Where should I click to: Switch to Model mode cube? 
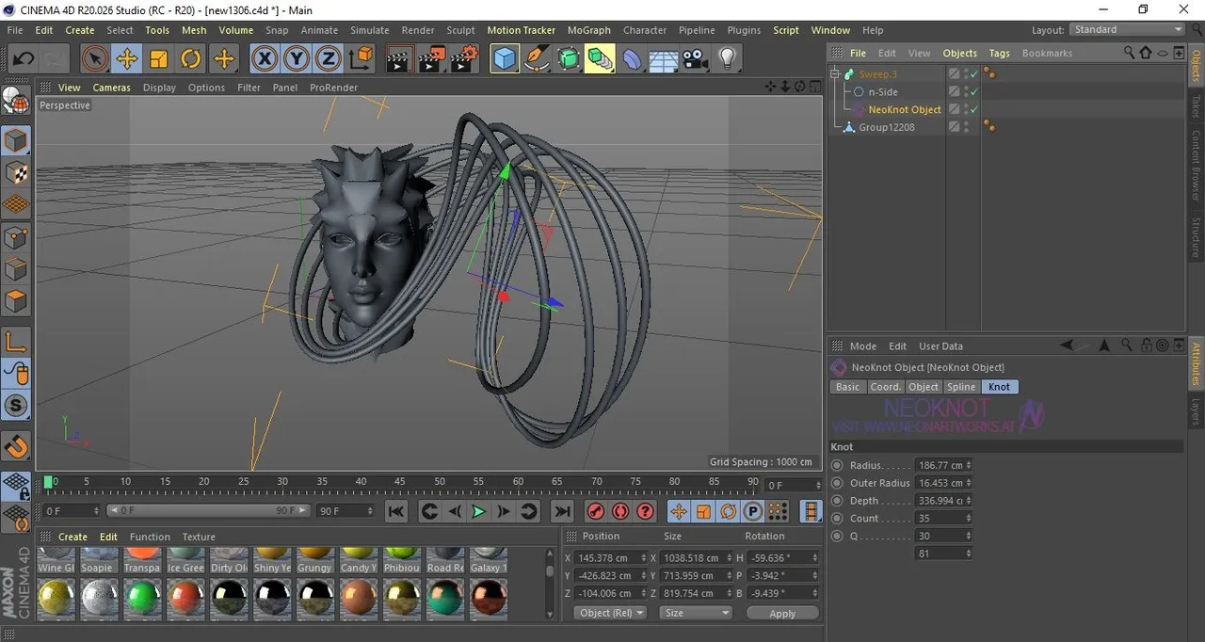(16, 141)
